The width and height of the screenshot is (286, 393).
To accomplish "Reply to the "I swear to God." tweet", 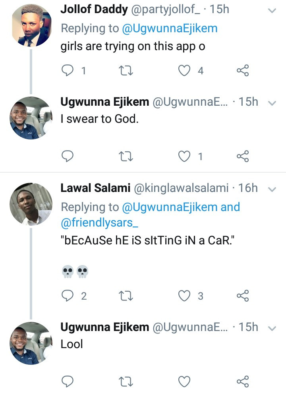I will 68,157.
